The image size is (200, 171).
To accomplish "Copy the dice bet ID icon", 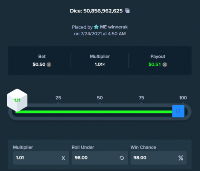I will pos(127,11).
